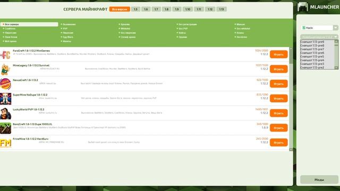Screen dimensions: 340x191
Task: Click version list scrollbar up arrow
Action: (x=336, y=41)
